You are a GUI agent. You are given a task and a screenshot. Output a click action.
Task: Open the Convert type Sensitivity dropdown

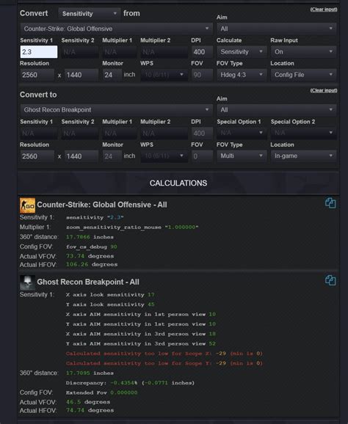pos(89,13)
